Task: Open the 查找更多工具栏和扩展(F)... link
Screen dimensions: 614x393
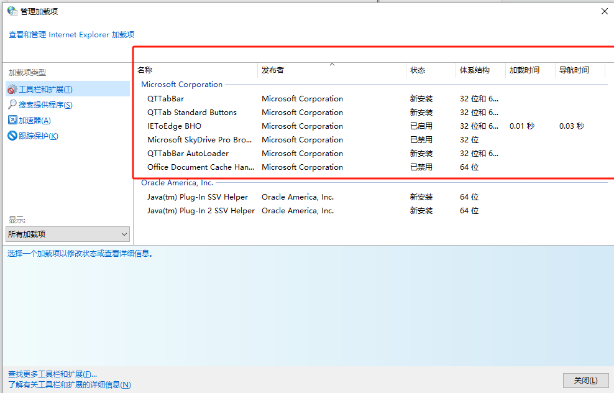Action: pos(52,374)
